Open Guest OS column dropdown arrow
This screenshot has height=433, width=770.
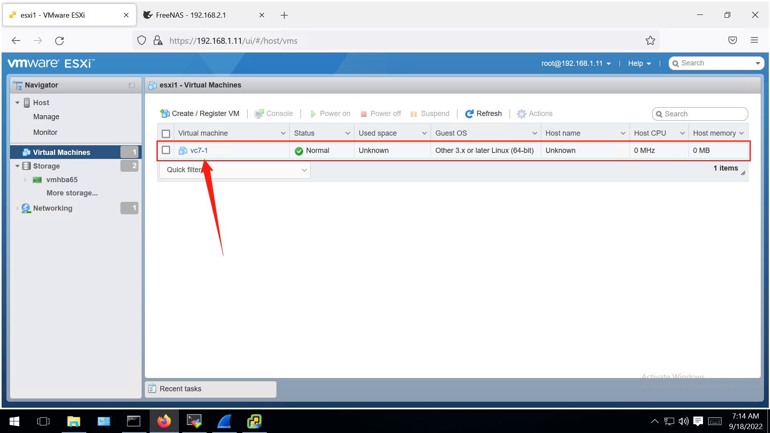click(534, 133)
